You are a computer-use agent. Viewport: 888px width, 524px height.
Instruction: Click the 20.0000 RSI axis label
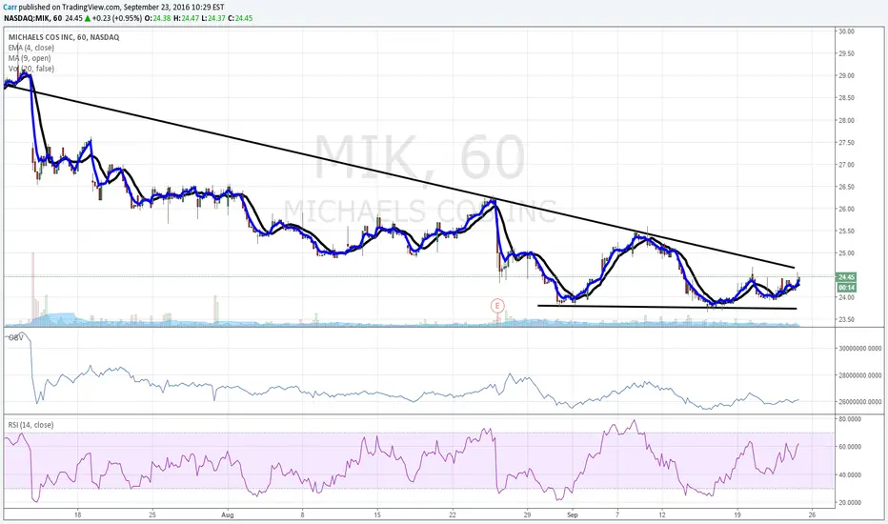(x=850, y=503)
